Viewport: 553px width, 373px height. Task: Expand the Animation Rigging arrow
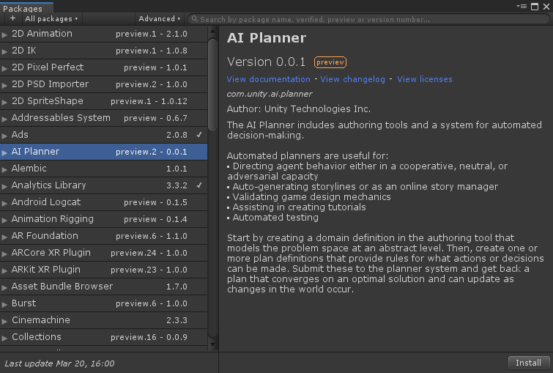coord(4,220)
